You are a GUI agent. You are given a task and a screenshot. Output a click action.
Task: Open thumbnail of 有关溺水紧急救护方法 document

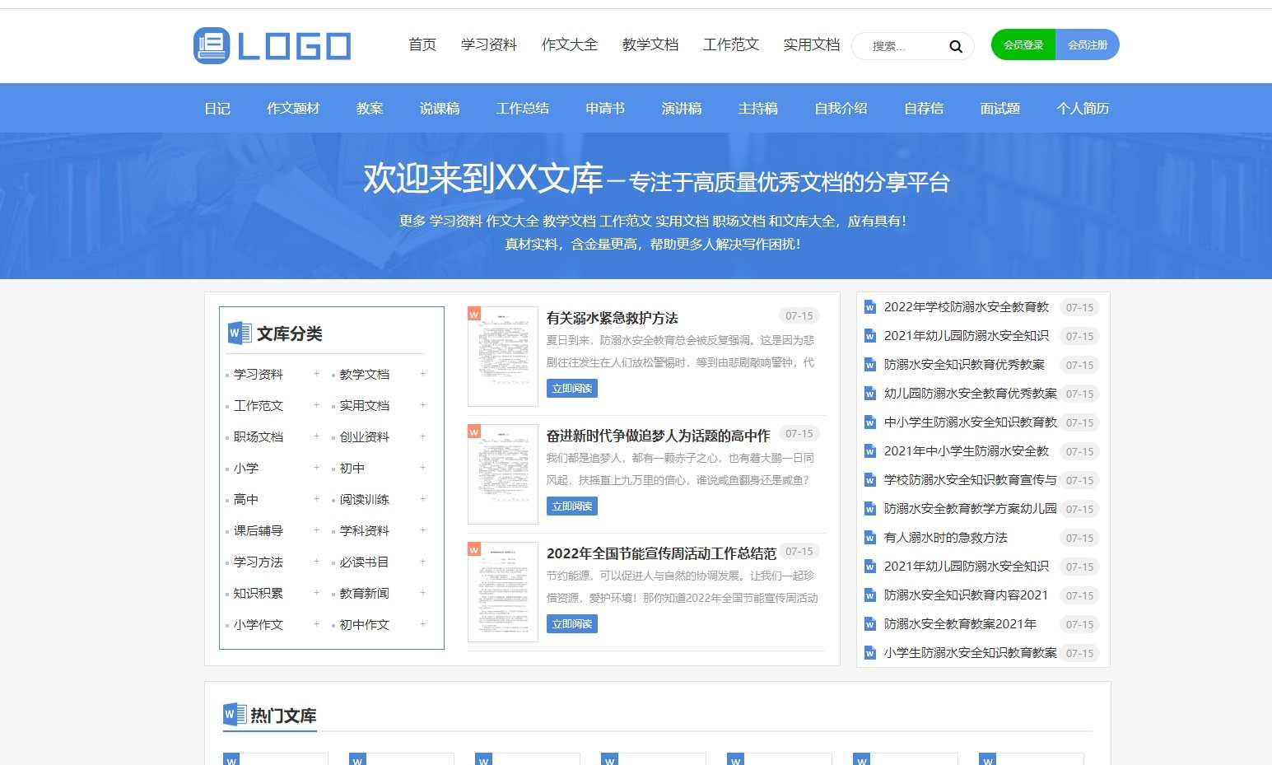[x=503, y=357]
